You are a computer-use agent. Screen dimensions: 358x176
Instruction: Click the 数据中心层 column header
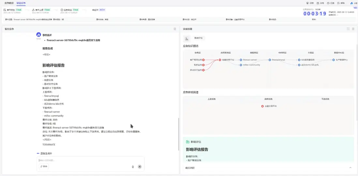click(340, 52)
